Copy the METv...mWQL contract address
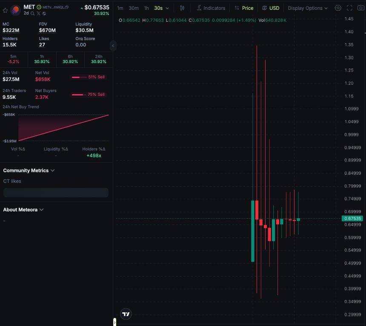Viewport: 366px width, 326px height. point(66,7)
